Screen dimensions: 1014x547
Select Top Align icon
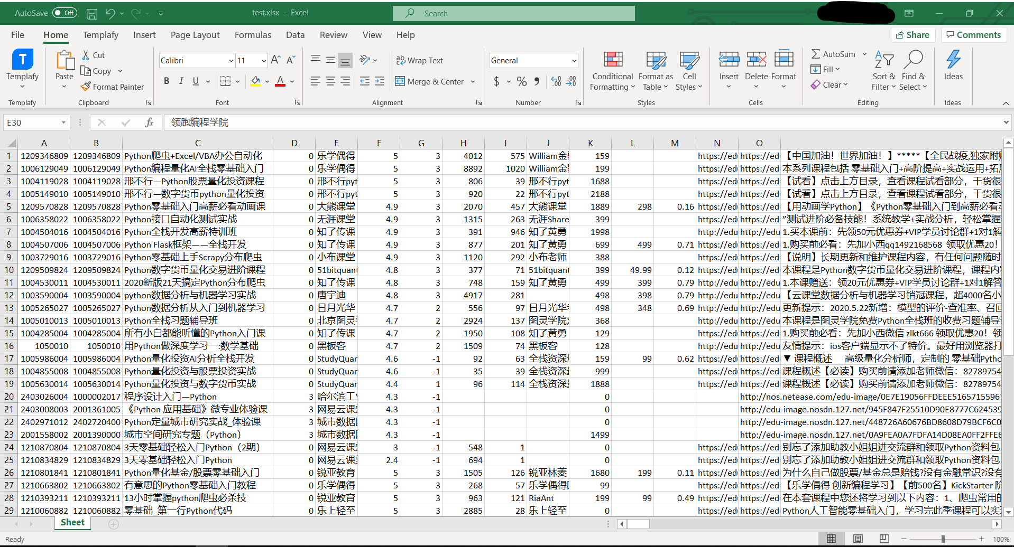pyautogui.click(x=316, y=60)
